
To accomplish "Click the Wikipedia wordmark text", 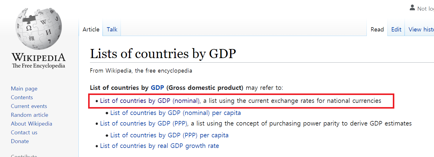I will 38,58.
